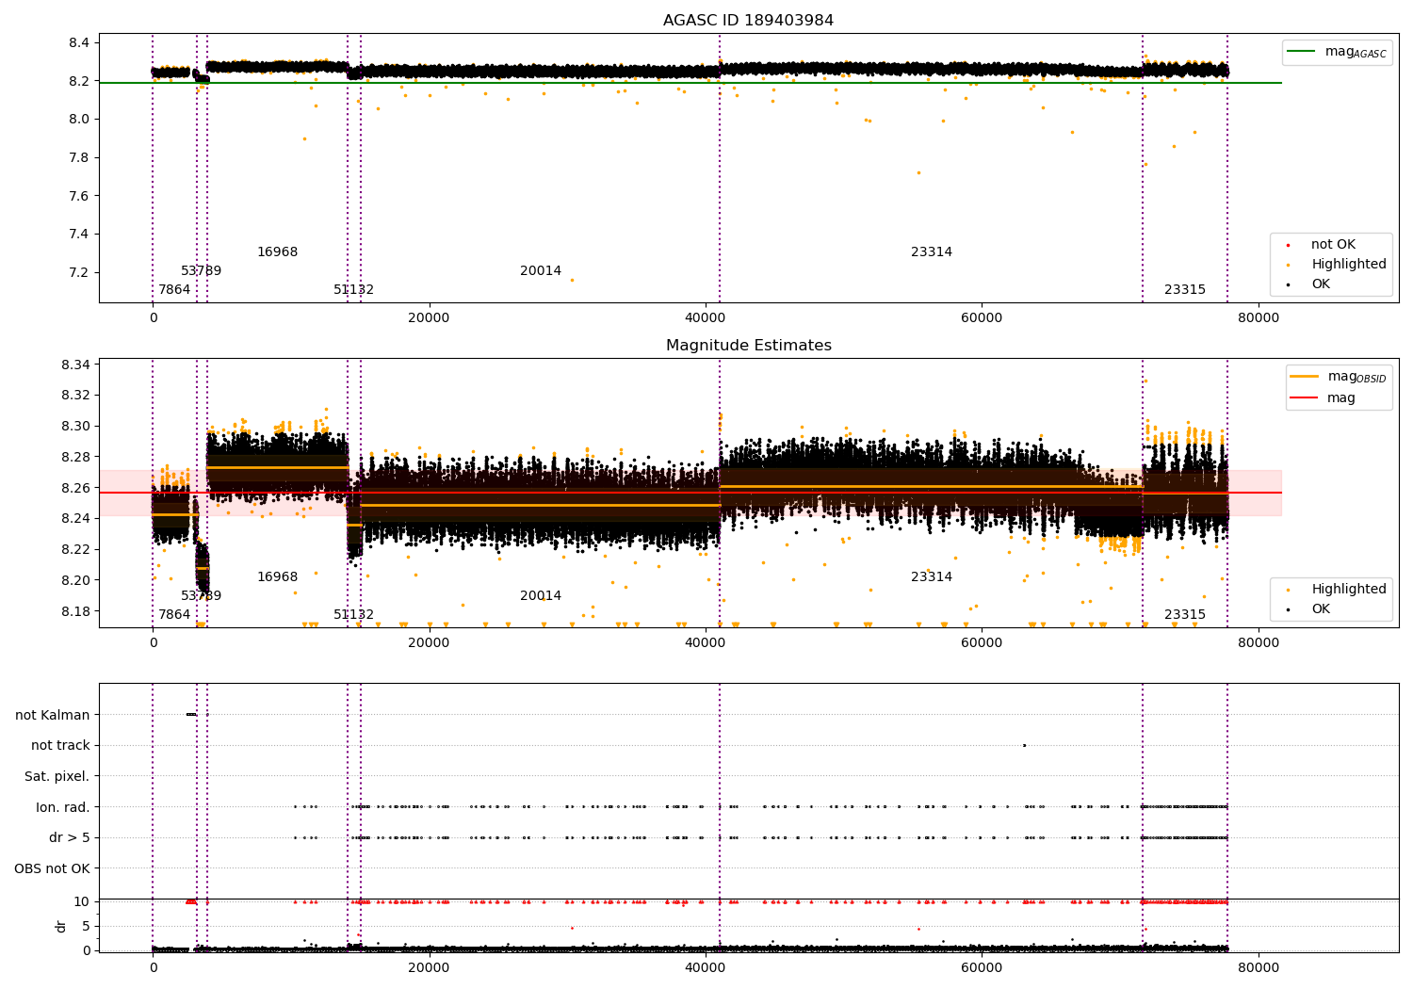
Task: Click 'not OK' in the top panel legend
Action: pyautogui.click(x=1331, y=245)
